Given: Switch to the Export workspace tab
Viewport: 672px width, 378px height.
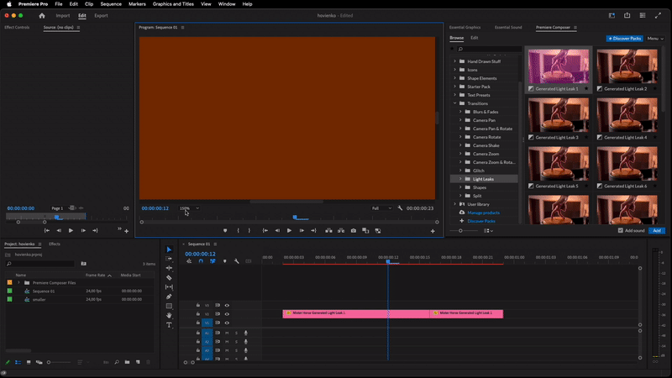Looking at the screenshot, I should [x=101, y=16].
